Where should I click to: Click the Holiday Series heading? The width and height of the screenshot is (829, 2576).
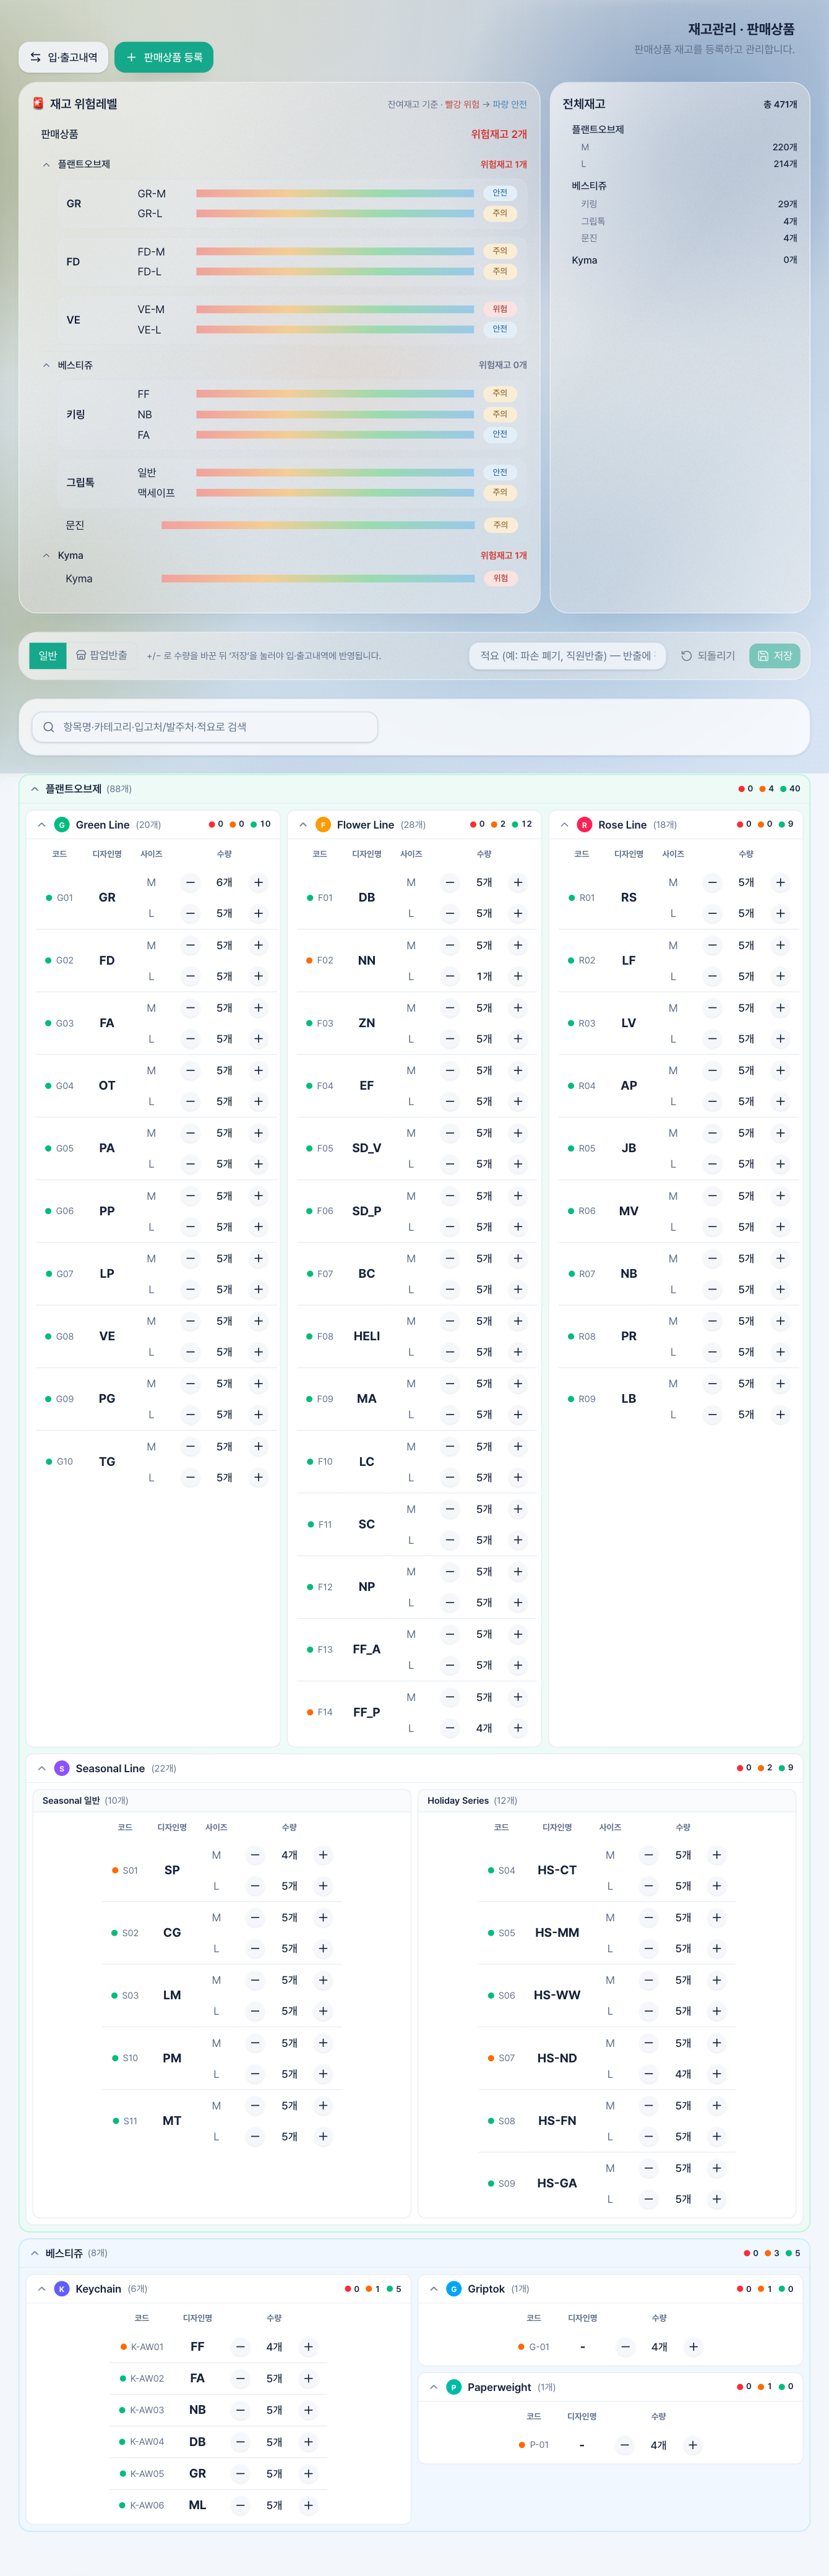coord(458,1800)
